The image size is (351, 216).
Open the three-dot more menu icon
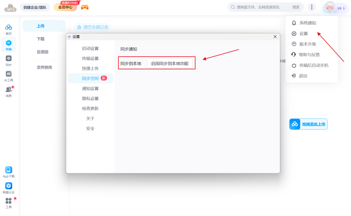tap(312, 7)
